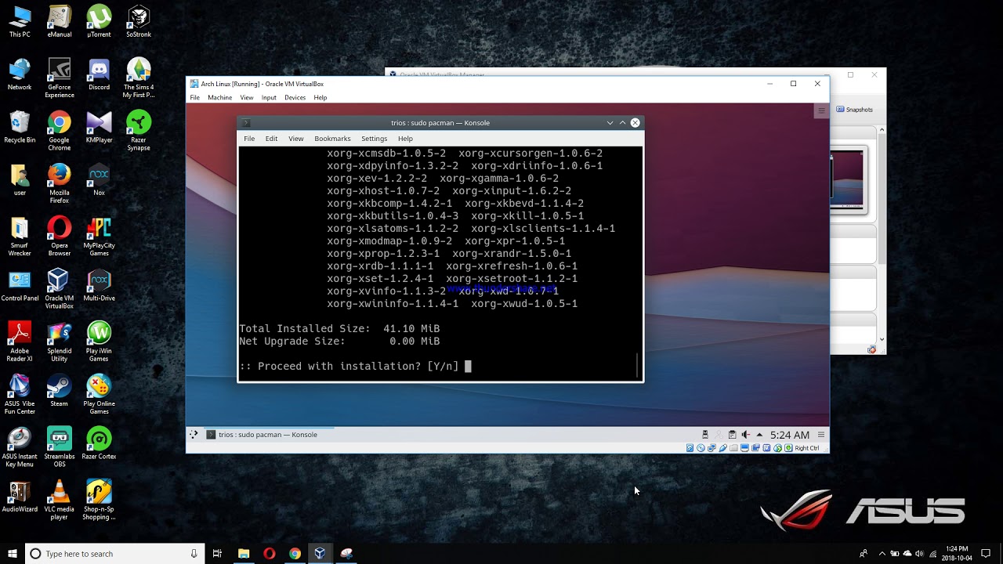Click Konsole's down-arrow title bar button
This screenshot has height=564, width=1003.
[610, 123]
